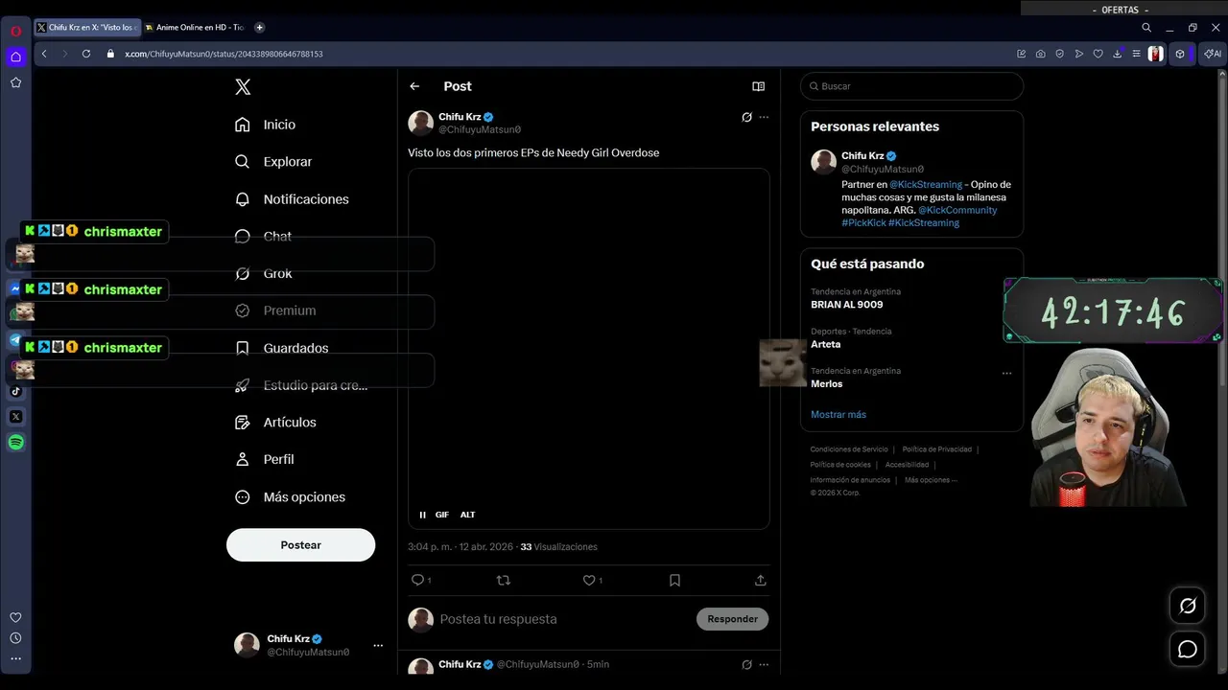Like the post with heart icon
This screenshot has height=690, width=1228.
coord(589,581)
